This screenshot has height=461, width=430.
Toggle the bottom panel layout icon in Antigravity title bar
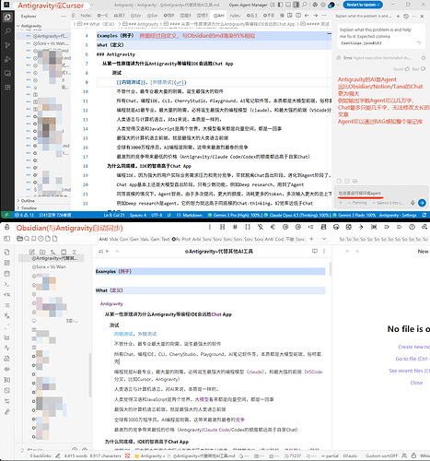288,5
